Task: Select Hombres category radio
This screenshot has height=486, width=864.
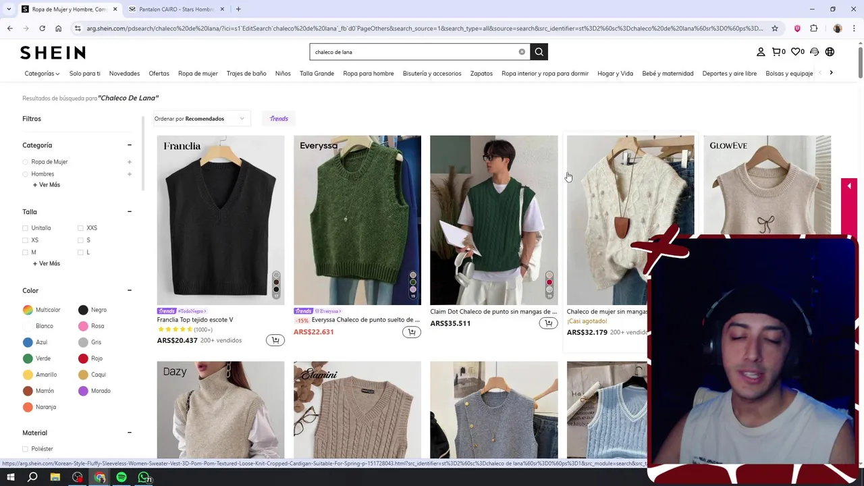Action: 26,174
